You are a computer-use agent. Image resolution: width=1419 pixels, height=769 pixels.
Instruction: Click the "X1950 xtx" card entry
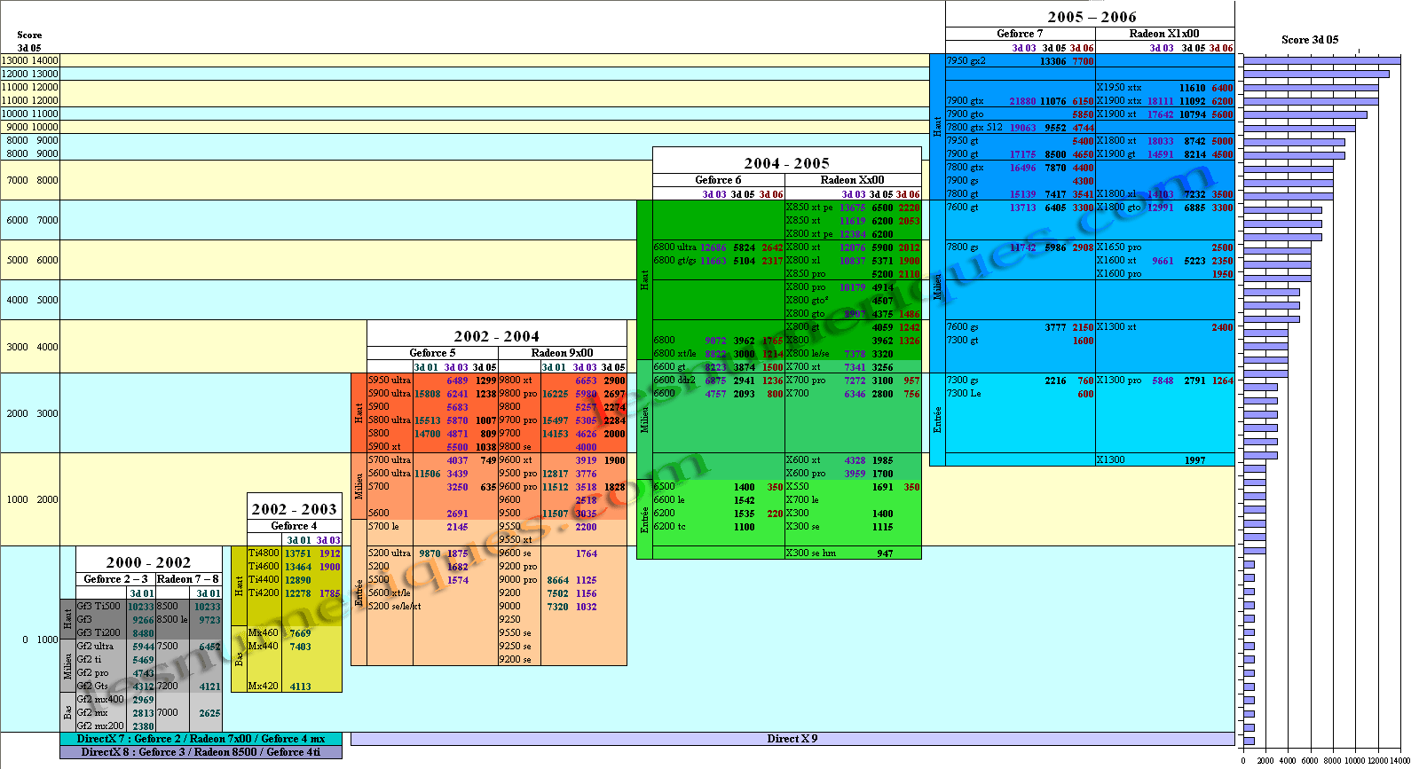pyautogui.click(x=1118, y=88)
